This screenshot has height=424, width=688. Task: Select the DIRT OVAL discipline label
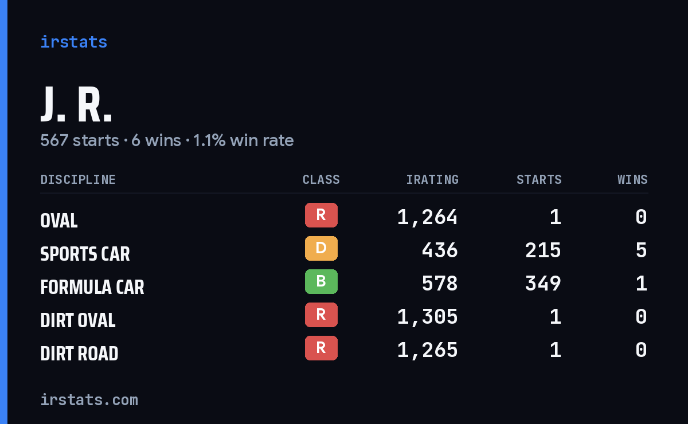[78, 320]
